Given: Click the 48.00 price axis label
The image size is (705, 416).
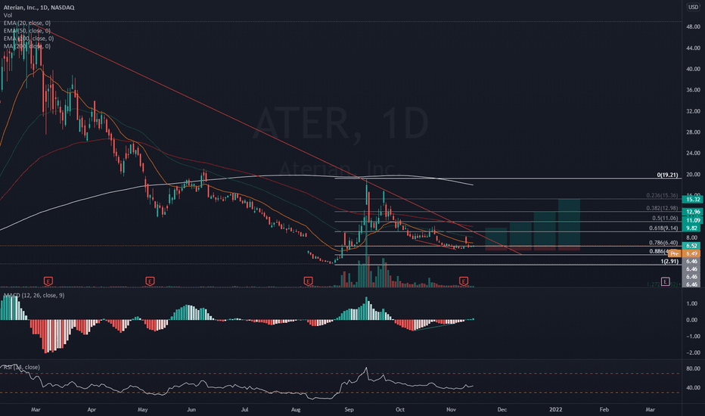Looking at the screenshot, I should point(693,27).
